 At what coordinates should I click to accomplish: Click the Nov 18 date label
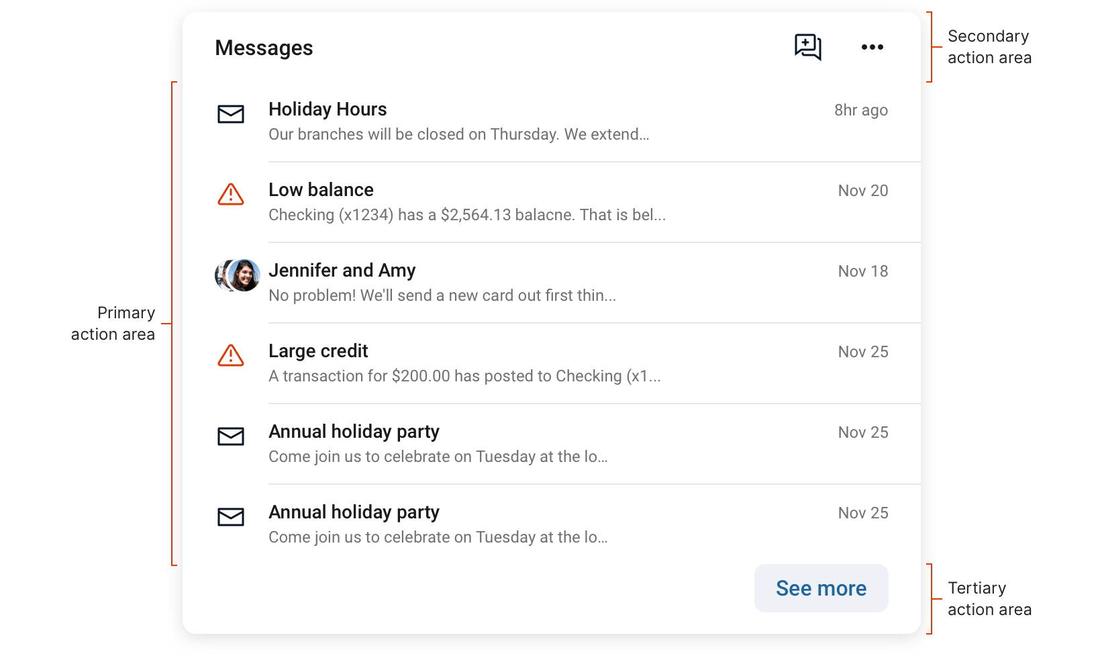click(x=862, y=271)
